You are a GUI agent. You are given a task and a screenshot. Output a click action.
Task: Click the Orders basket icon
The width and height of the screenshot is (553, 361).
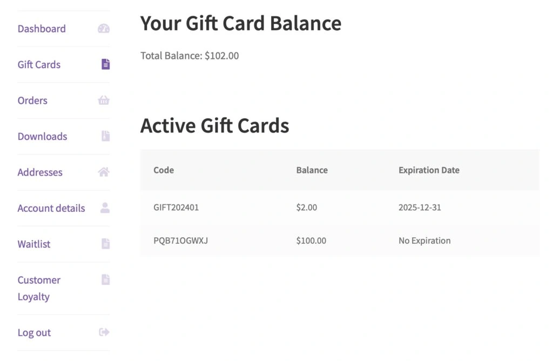coord(104,100)
